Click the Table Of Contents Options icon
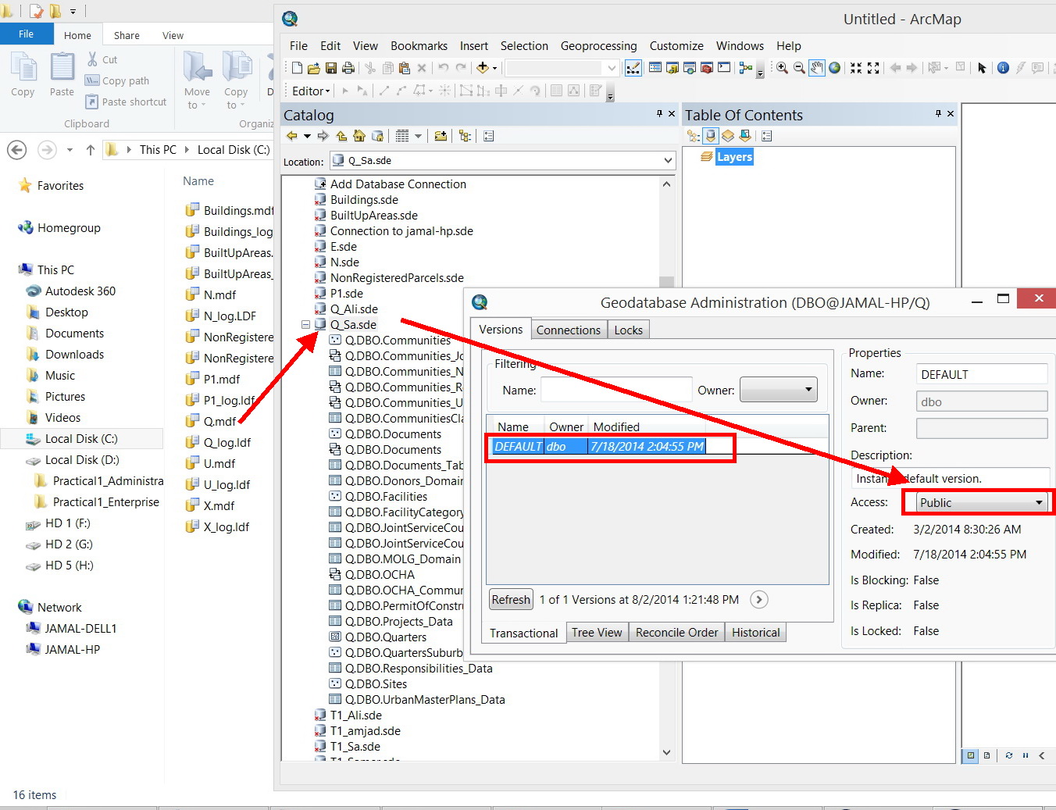 (x=767, y=136)
